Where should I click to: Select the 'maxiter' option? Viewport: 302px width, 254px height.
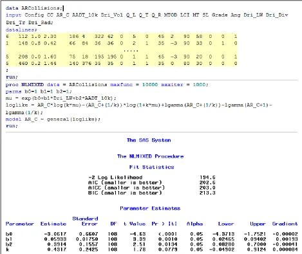point(172,85)
